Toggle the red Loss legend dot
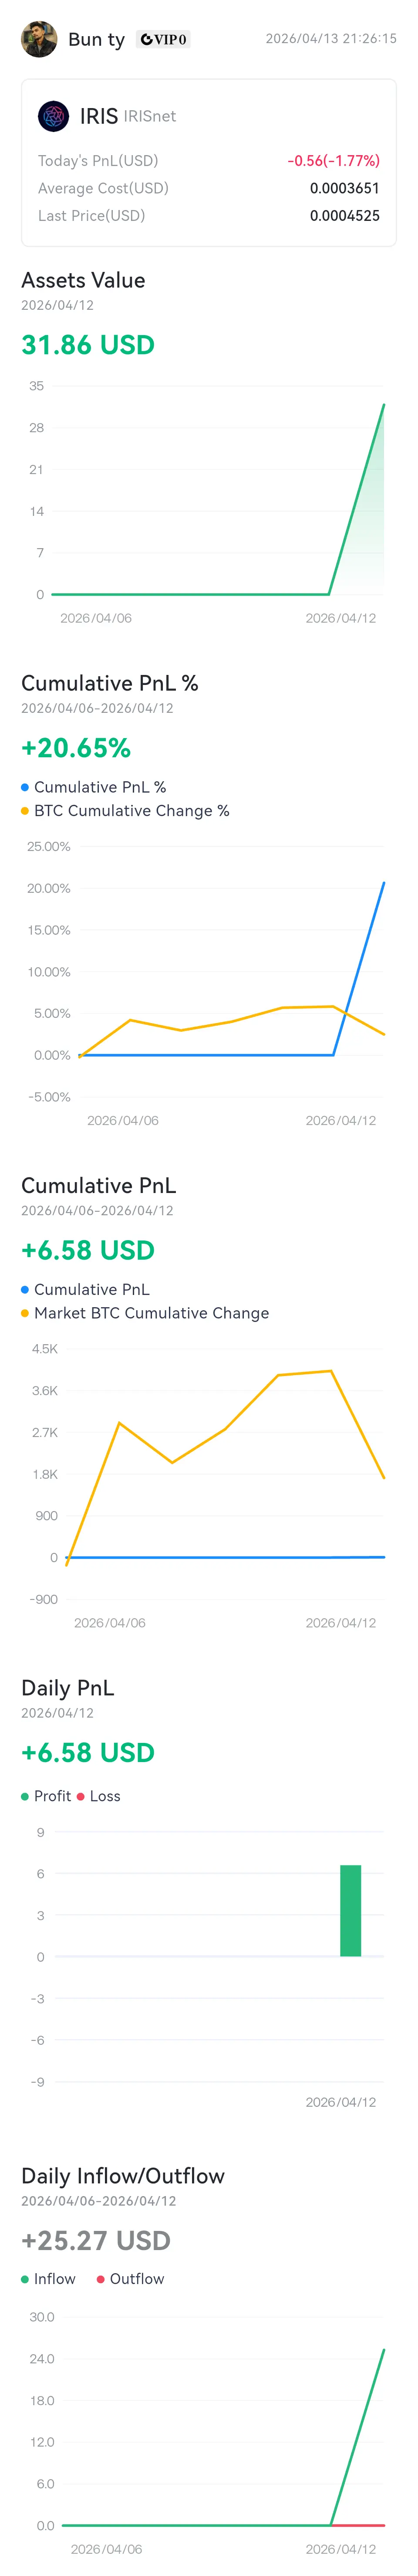 [x=81, y=1796]
